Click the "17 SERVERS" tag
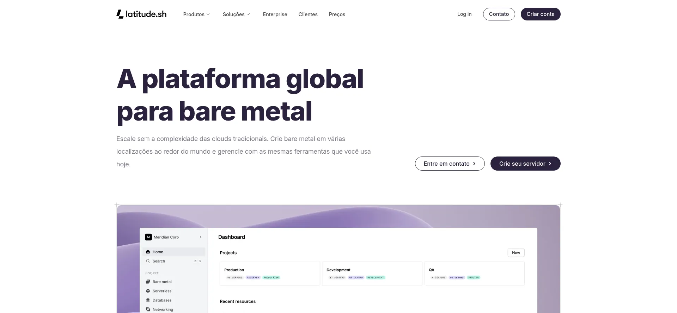Screen dimensions: 677x313 click(x=337, y=277)
